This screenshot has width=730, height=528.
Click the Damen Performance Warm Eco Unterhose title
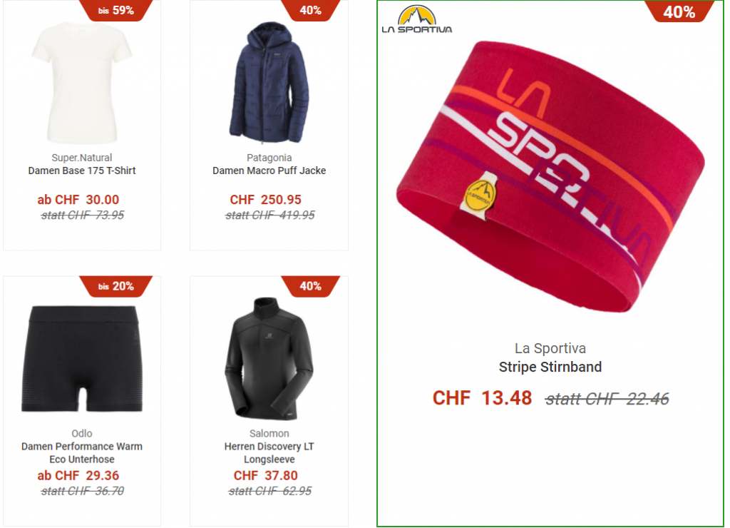point(82,452)
